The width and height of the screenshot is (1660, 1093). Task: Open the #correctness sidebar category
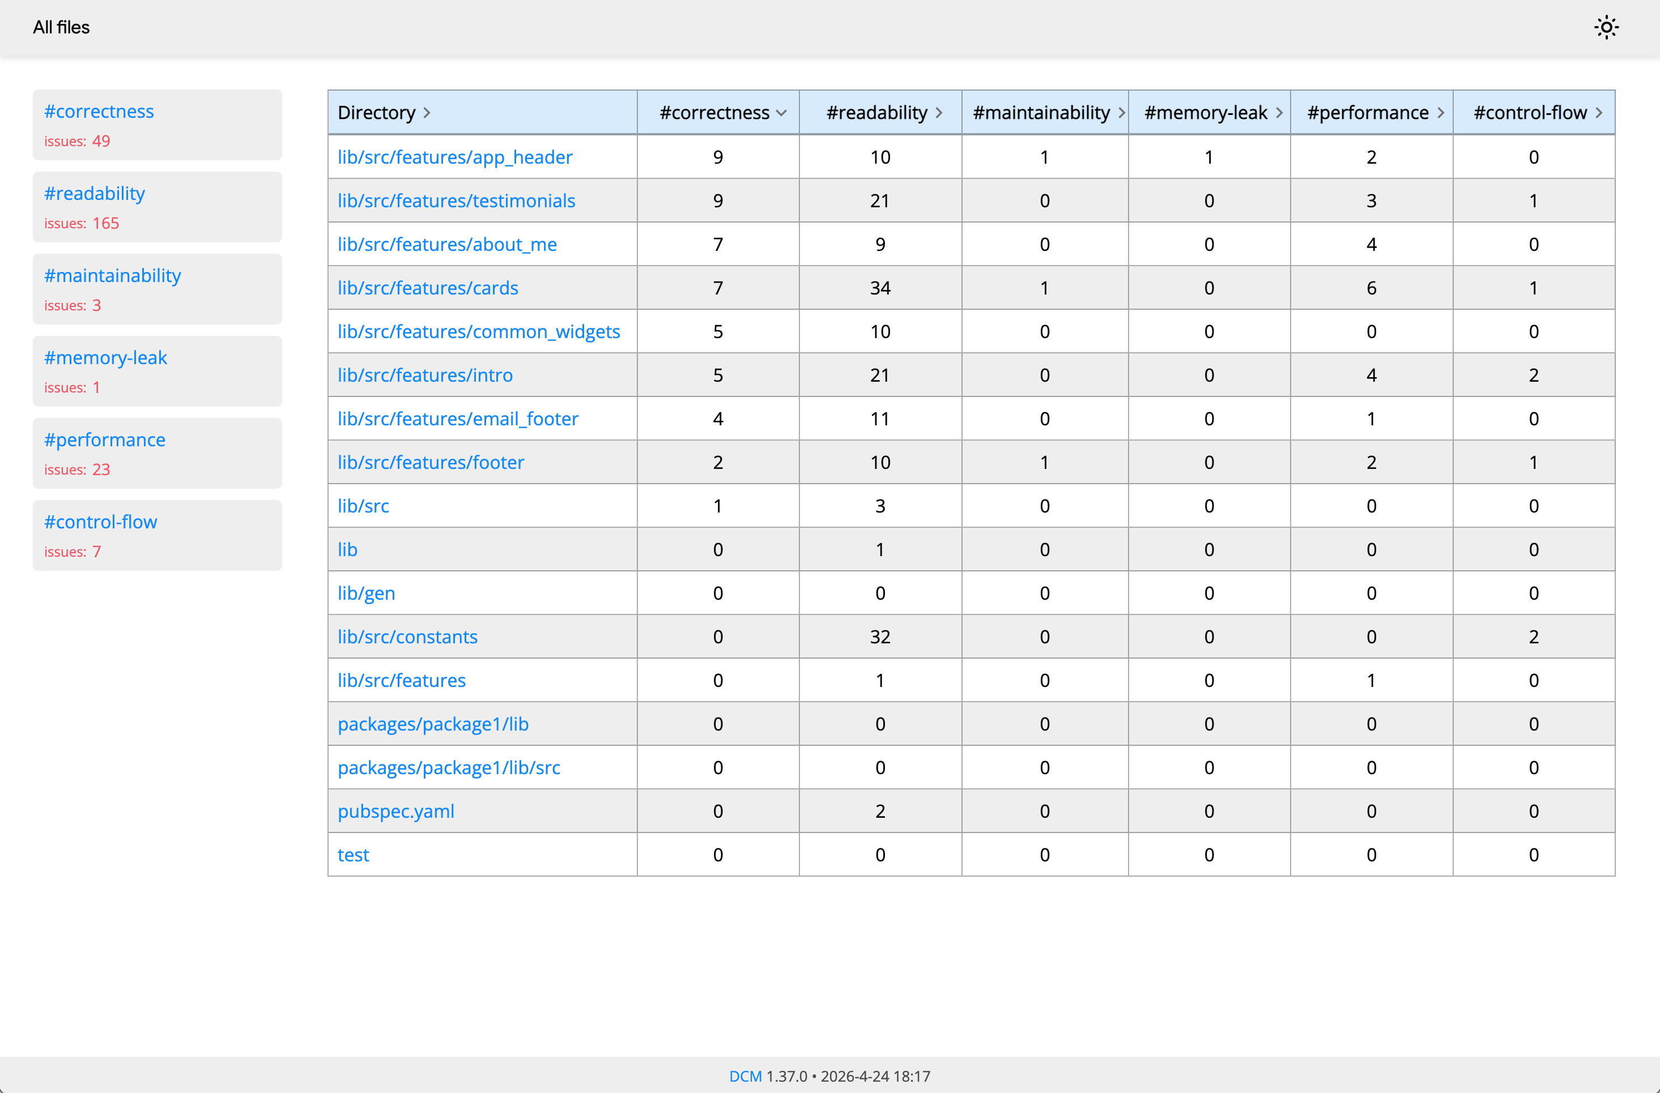[x=99, y=112]
